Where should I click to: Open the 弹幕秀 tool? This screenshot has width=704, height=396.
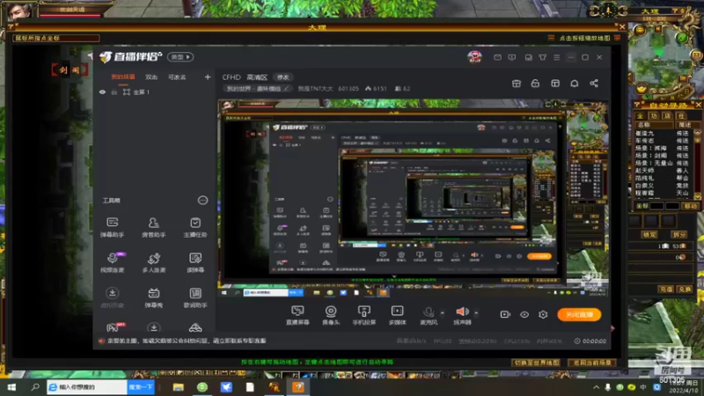coord(153,297)
